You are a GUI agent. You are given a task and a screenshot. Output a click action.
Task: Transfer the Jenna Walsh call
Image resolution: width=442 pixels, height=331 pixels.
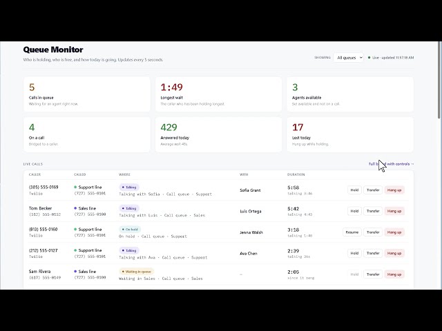(x=373, y=232)
